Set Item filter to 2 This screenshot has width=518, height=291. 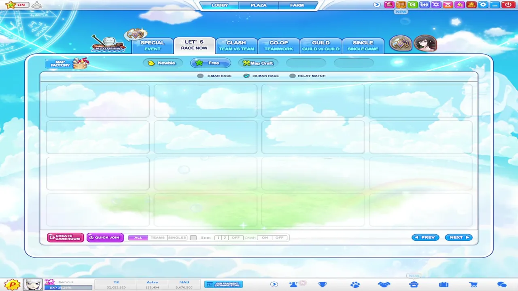point(225,238)
